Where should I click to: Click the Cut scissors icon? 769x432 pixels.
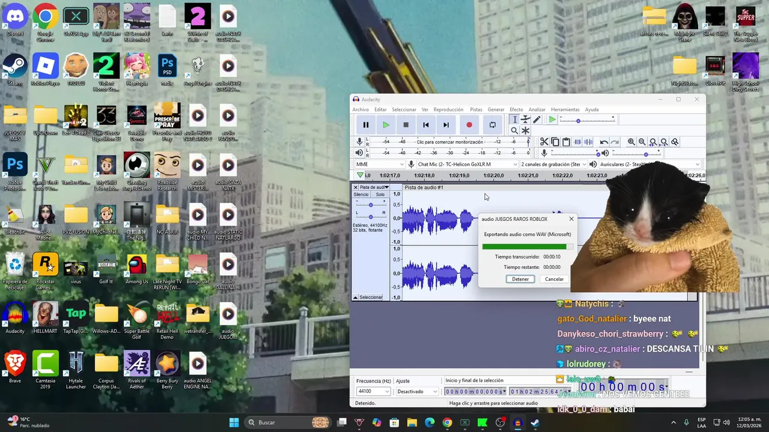tap(544, 142)
